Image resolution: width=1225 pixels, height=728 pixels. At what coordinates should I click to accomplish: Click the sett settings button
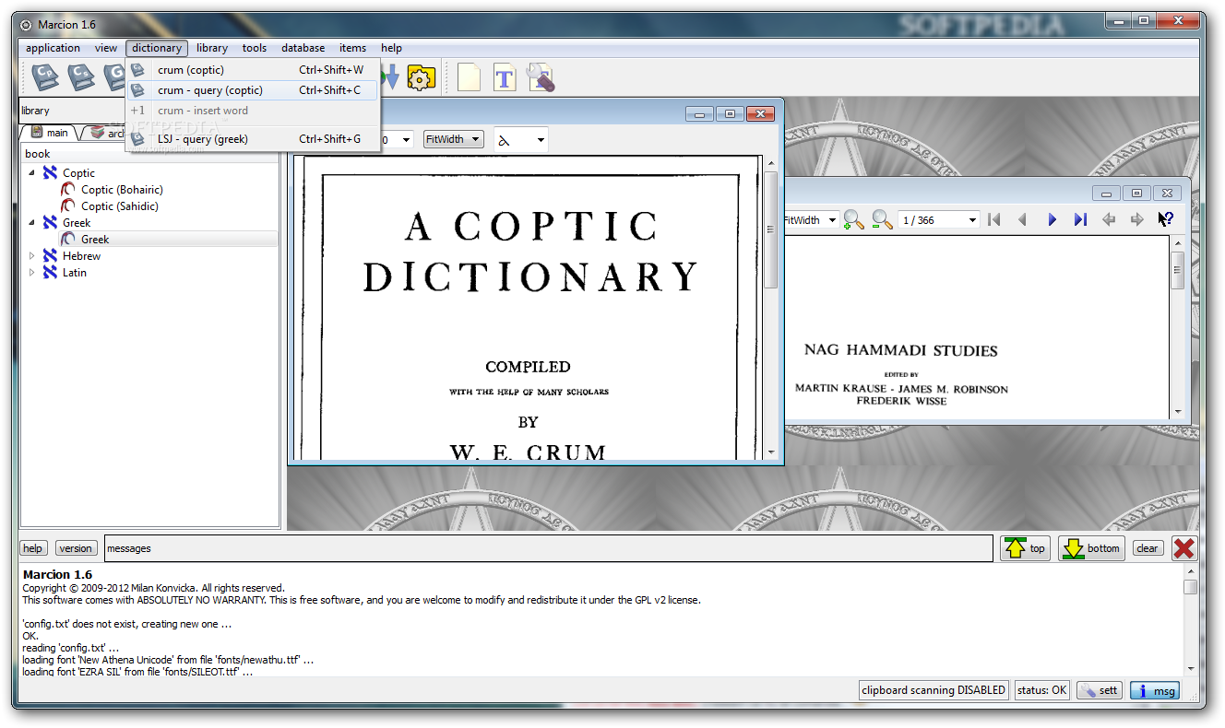click(x=1099, y=690)
